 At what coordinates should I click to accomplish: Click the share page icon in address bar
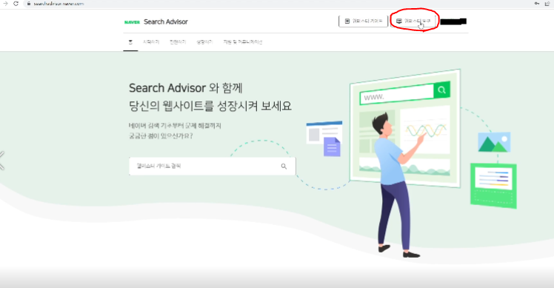547,4
